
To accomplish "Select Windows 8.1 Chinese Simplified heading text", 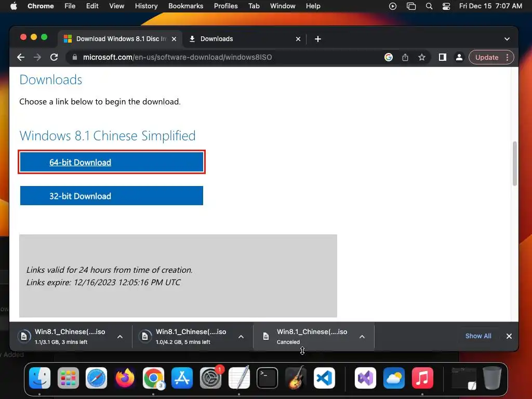I will click(108, 136).
